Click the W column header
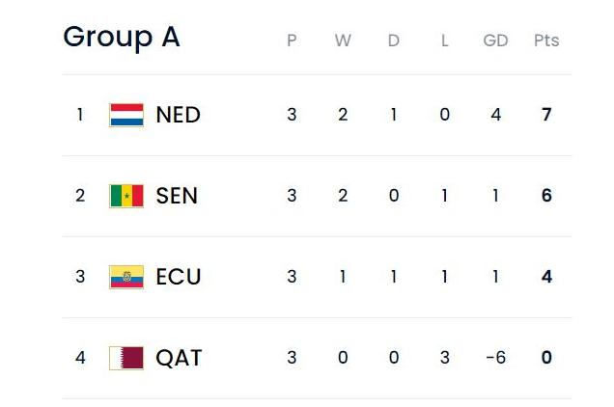The height and width of the screenshot is (407, 614). coord(343,41)
